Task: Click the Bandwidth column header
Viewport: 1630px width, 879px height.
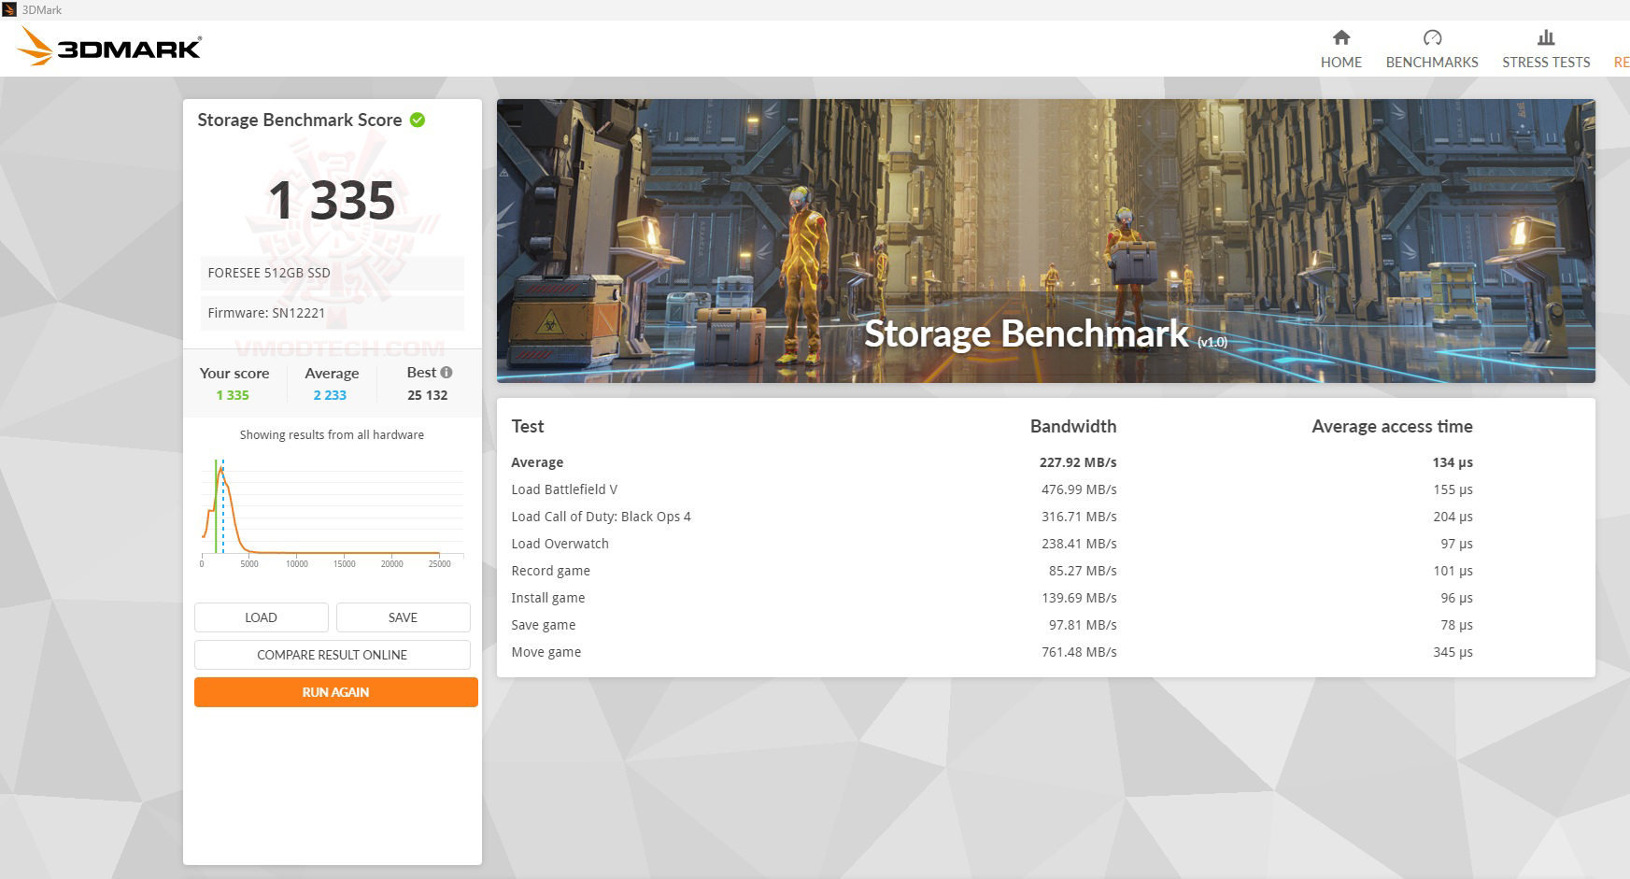Action: click(x=1073, y=426)
